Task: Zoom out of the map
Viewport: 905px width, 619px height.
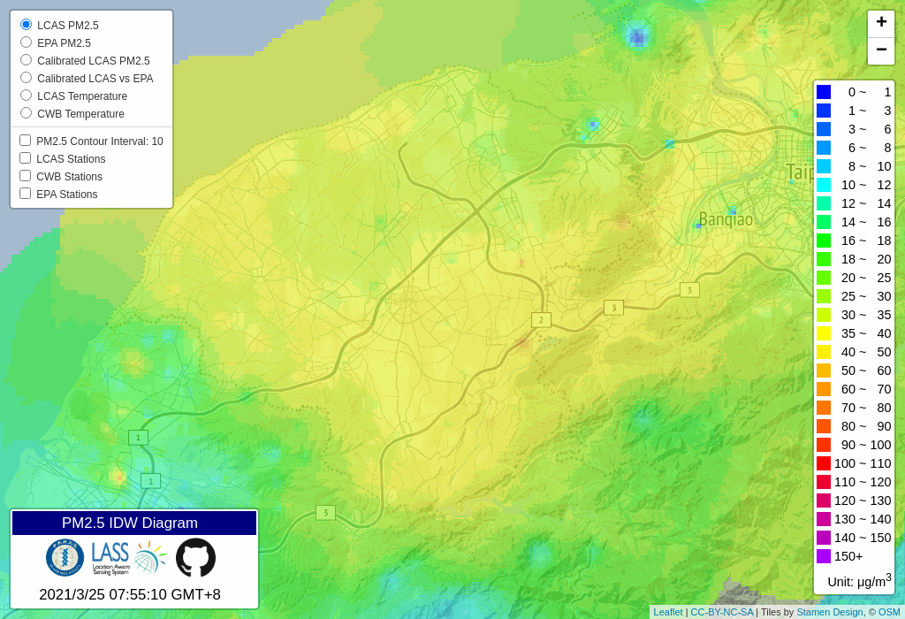Action: coord(880,51)
